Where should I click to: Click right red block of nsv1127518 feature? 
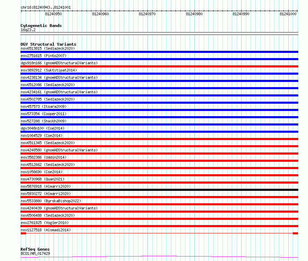coord(296,233)
